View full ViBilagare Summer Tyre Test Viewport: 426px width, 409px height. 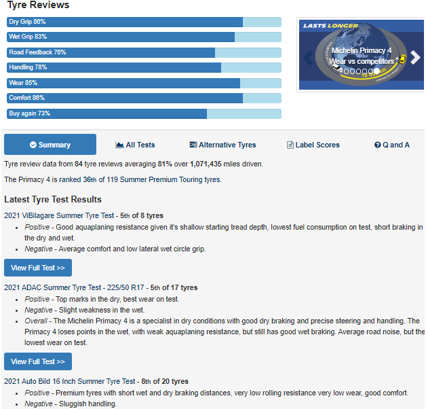(38, 268)
